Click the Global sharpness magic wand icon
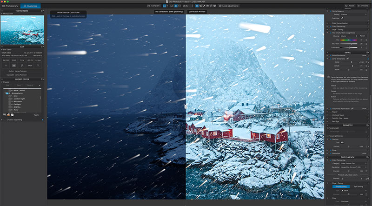This screenshot has height=206, width=372. [x=368, y=62]
